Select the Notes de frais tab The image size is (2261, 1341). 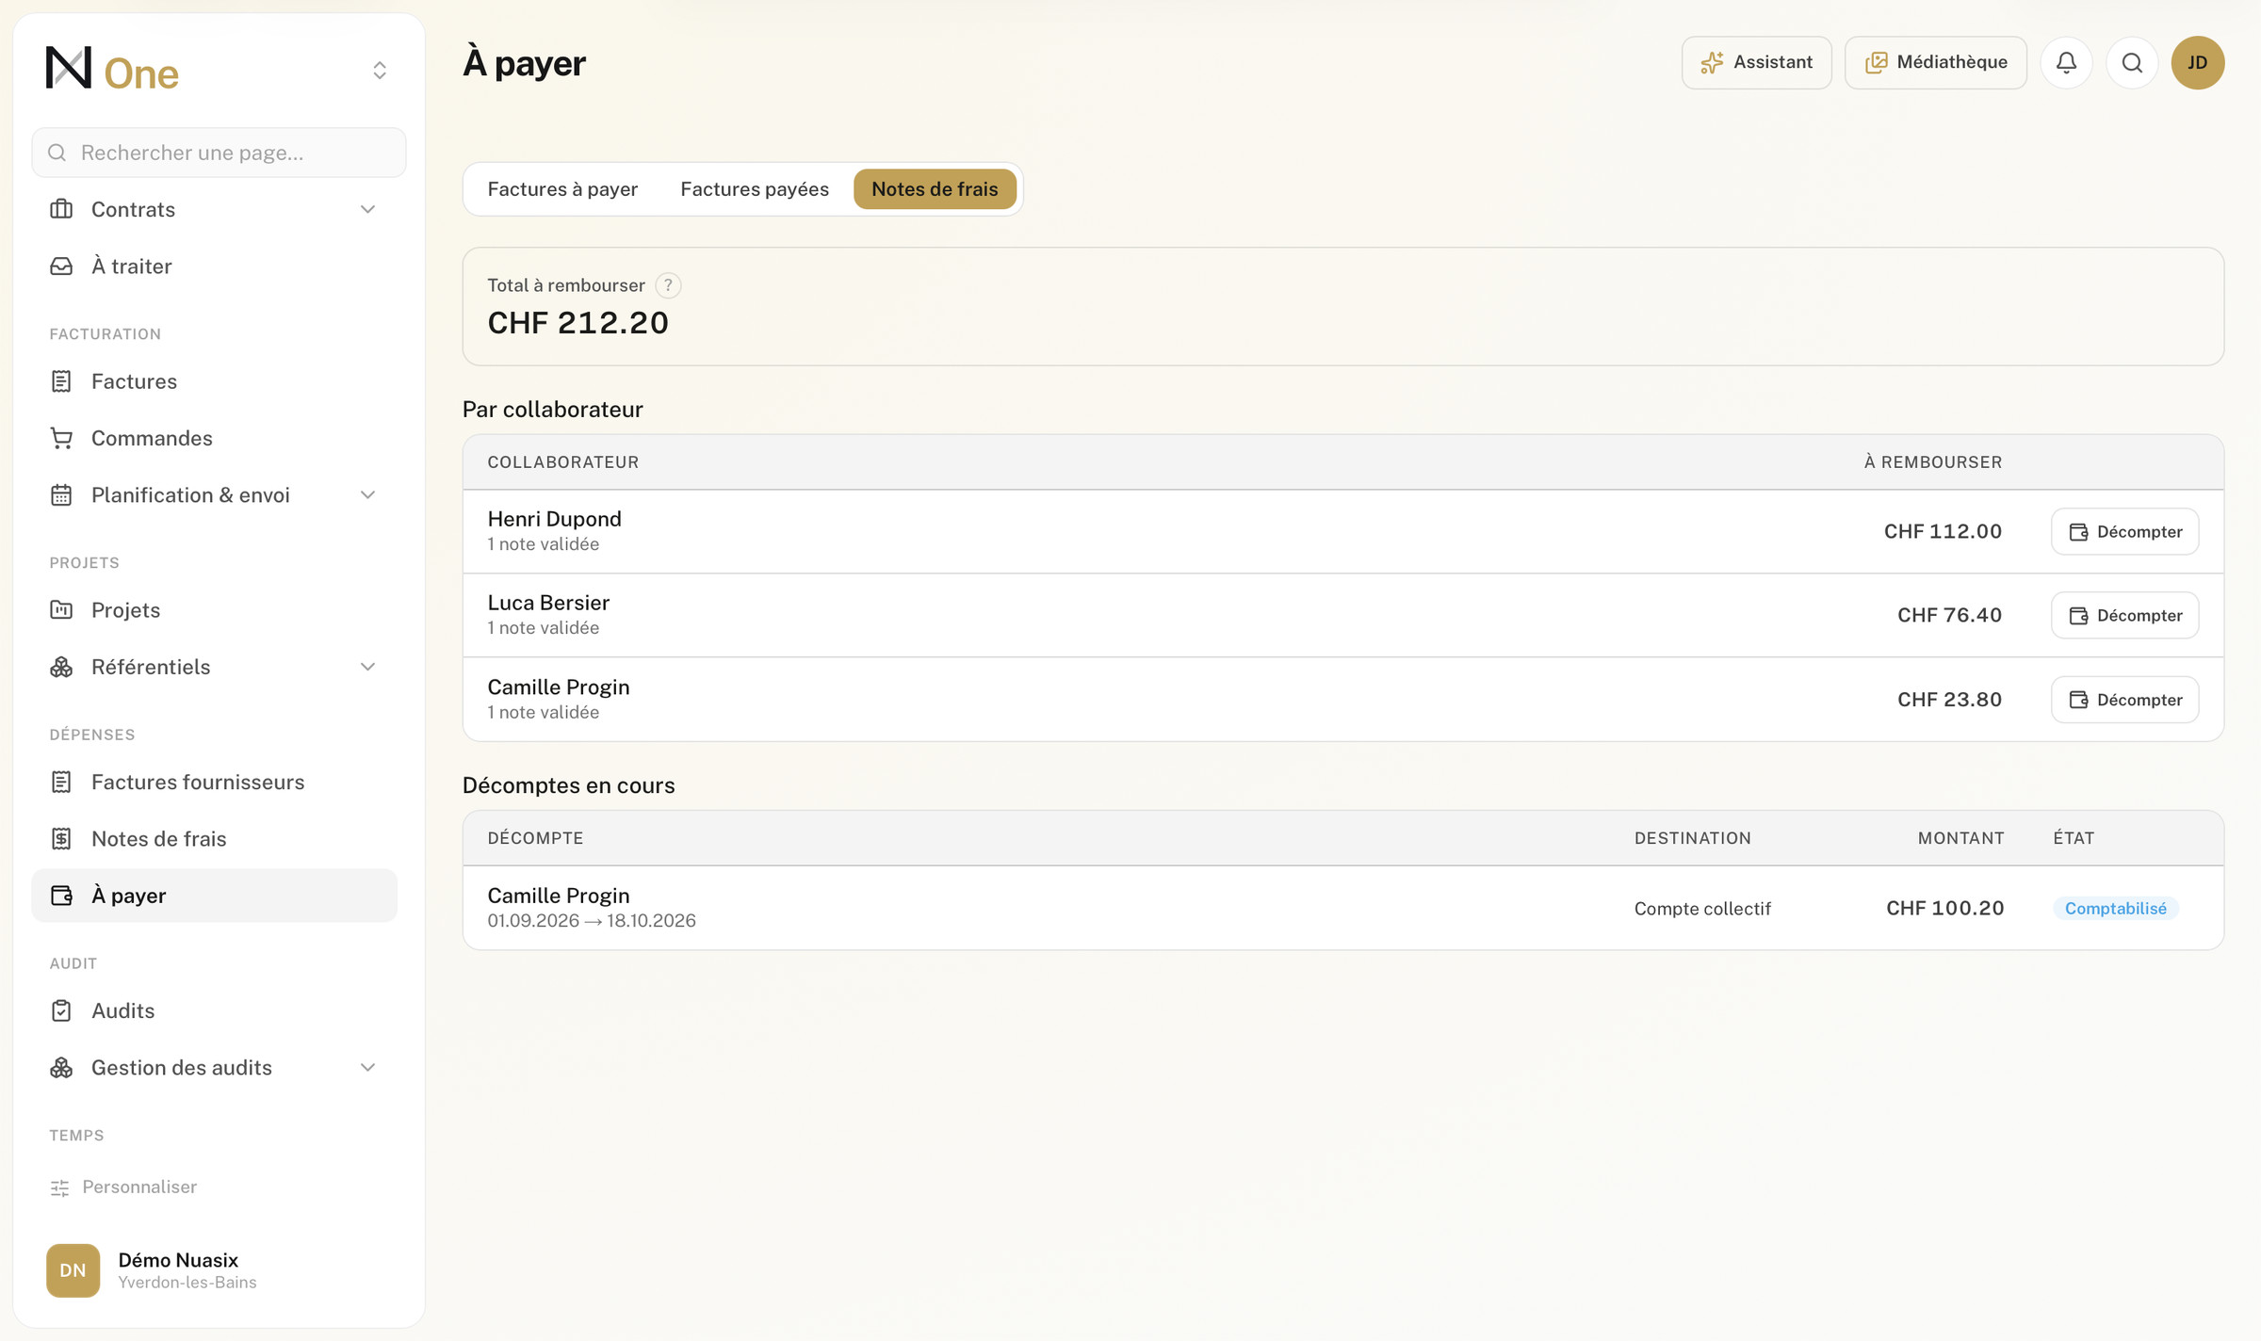(x=935, y=189)
